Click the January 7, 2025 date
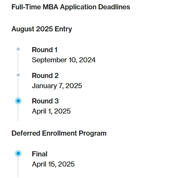This screenshot has height=178, width=185. pos(57,86)
